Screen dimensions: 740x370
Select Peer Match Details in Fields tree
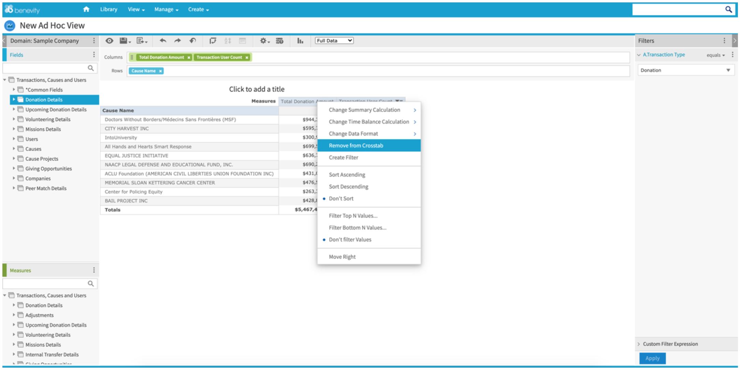tap(46, 188)
